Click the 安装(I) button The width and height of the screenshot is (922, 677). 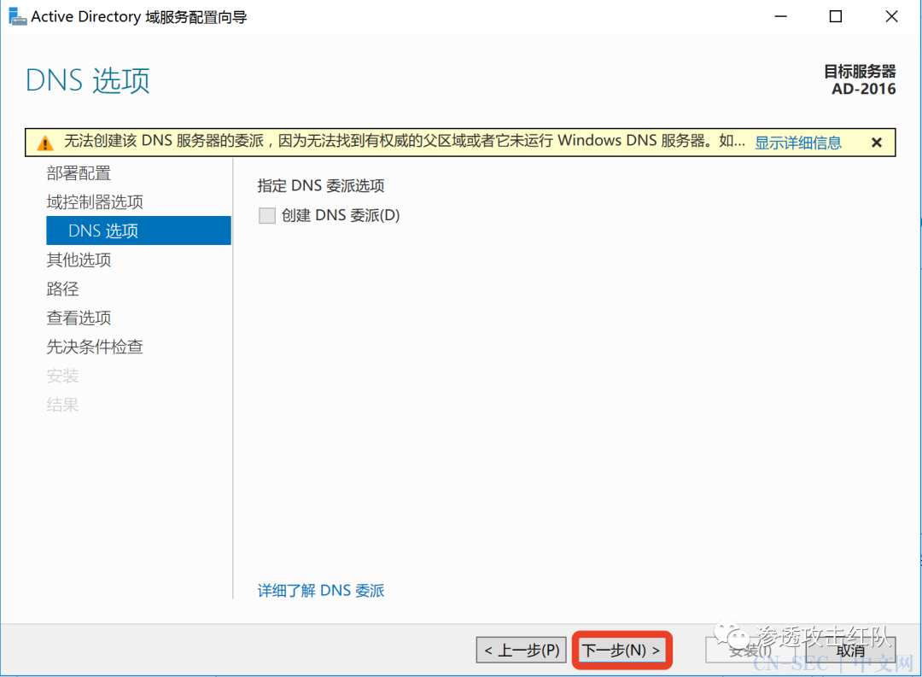pos(751,650)
